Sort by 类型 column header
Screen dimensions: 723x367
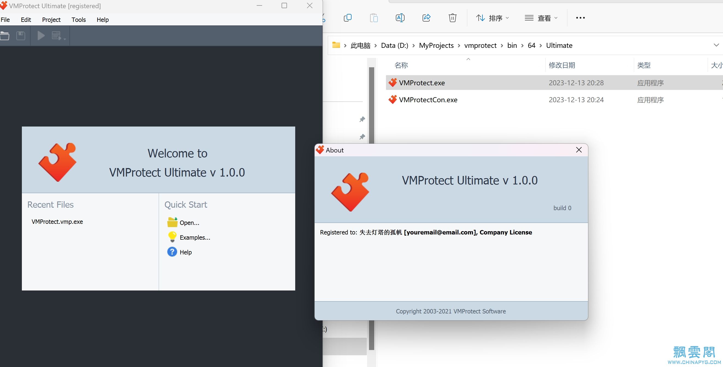point(643,65)
